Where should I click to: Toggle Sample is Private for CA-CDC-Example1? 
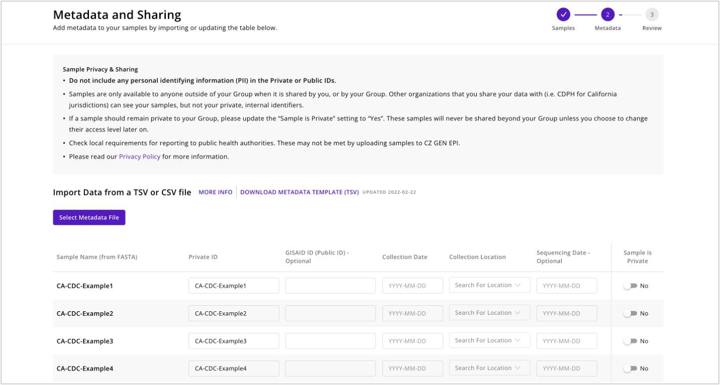click(x=630, y=286)
